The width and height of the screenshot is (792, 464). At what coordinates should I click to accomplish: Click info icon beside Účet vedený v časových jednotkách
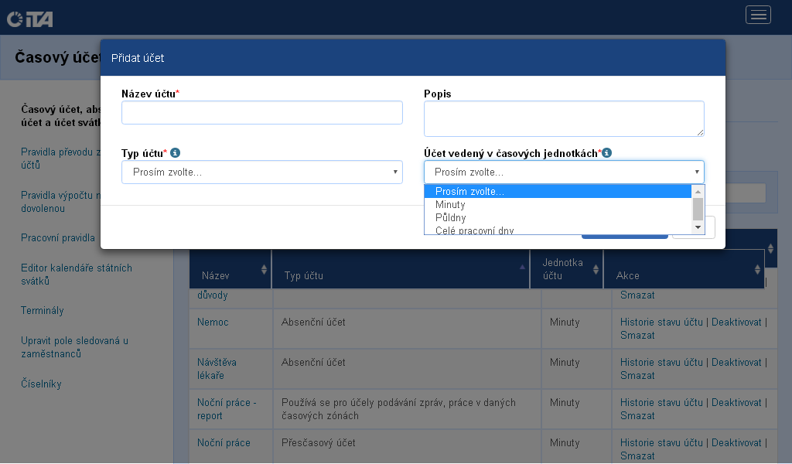(x=607, y=153)
